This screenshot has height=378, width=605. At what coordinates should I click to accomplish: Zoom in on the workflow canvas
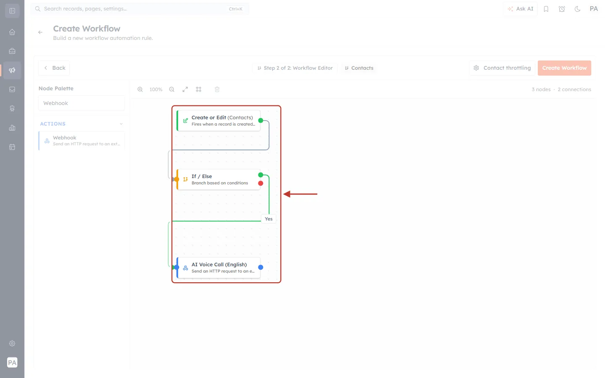pos(140,89)
